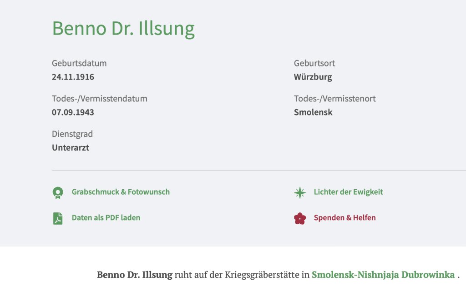Click the Lichter der Ewigkeit star icon
This screenshot has height=292, width=466.
click(299, 192)
